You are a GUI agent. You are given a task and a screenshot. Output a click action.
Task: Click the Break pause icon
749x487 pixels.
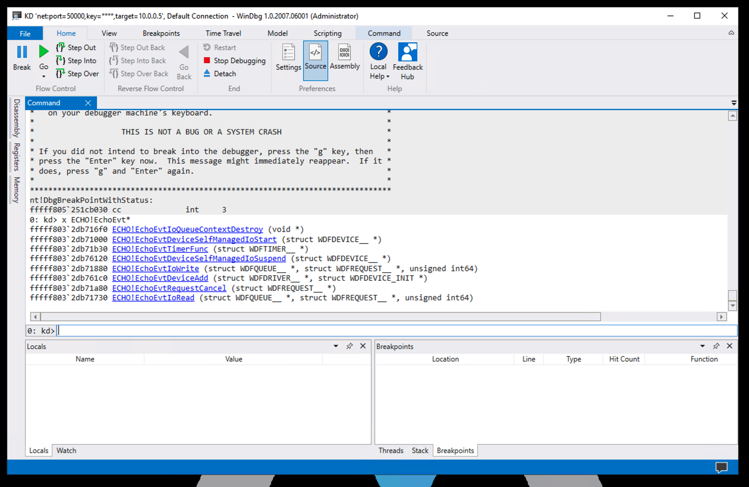pyautogui.click(x=22, y=52)
